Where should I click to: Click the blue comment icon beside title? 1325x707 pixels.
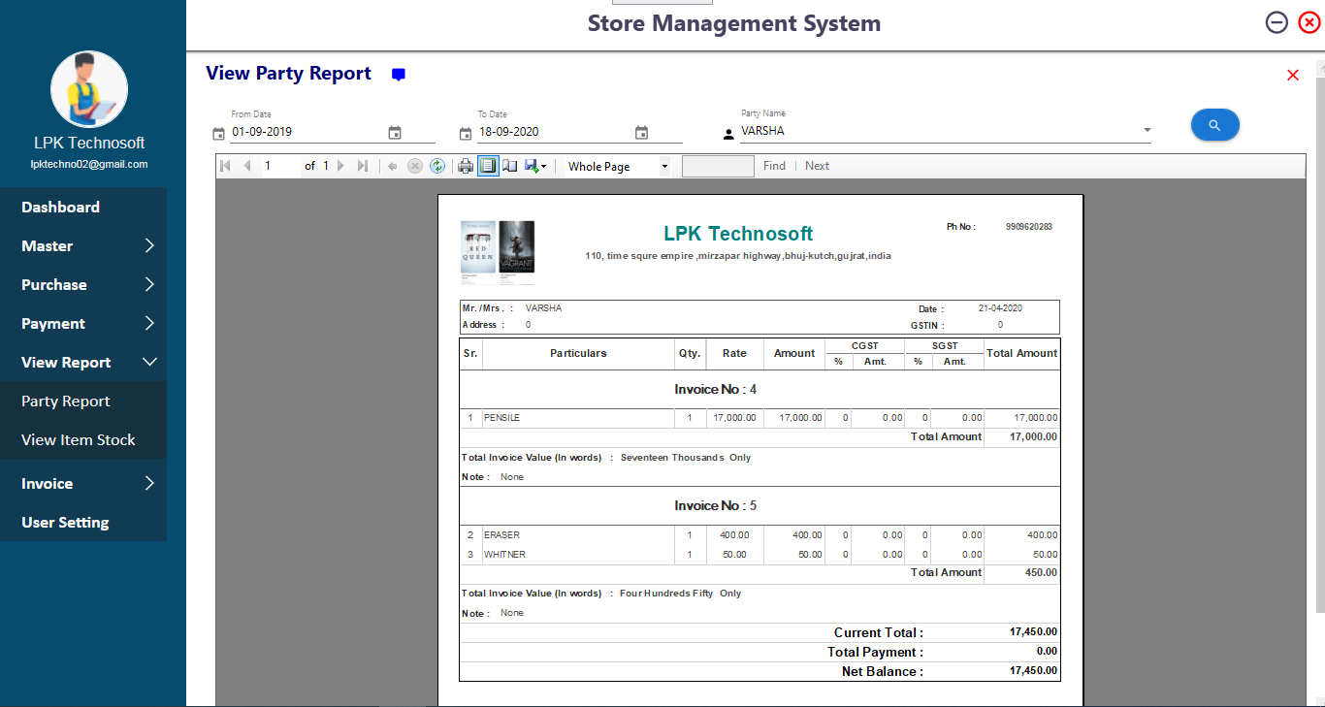(398, 75)
